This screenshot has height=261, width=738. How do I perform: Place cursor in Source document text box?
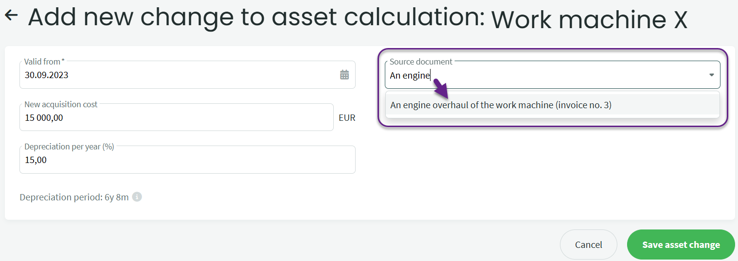point(559,76)
